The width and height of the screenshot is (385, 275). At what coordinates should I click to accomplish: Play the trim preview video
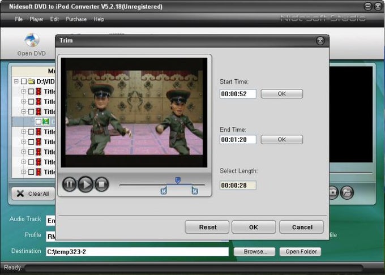85,184
